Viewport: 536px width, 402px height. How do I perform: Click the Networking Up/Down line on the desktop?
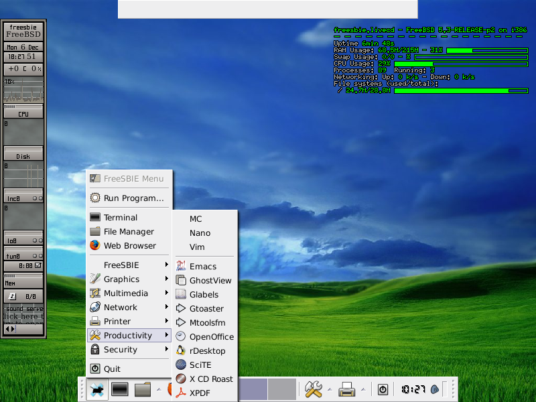click(404, 77)
